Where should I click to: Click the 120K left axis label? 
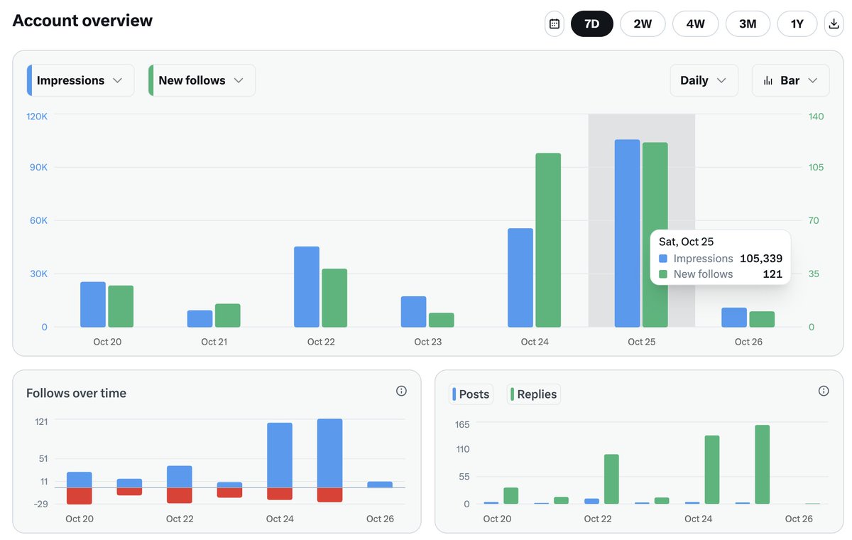[x=37, y=116]
